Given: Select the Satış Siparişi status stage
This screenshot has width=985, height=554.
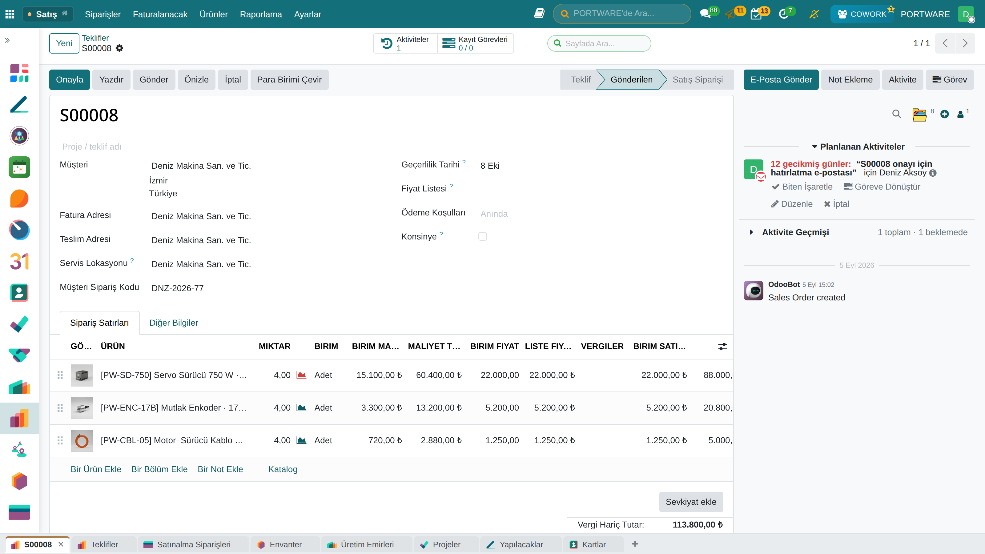Looking at the screenshot, I should (x=698, y=79).
